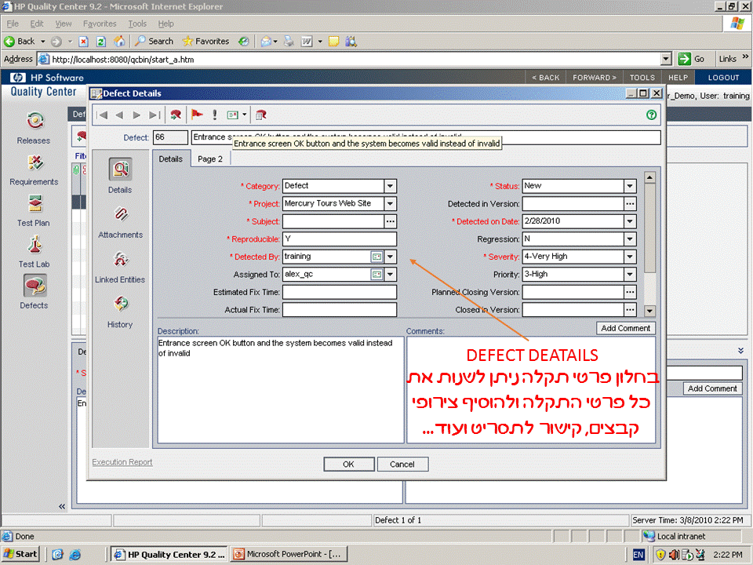Switch to Microsoft PowerPoint taskbar item
753x565 pixels.
point(289,554)
